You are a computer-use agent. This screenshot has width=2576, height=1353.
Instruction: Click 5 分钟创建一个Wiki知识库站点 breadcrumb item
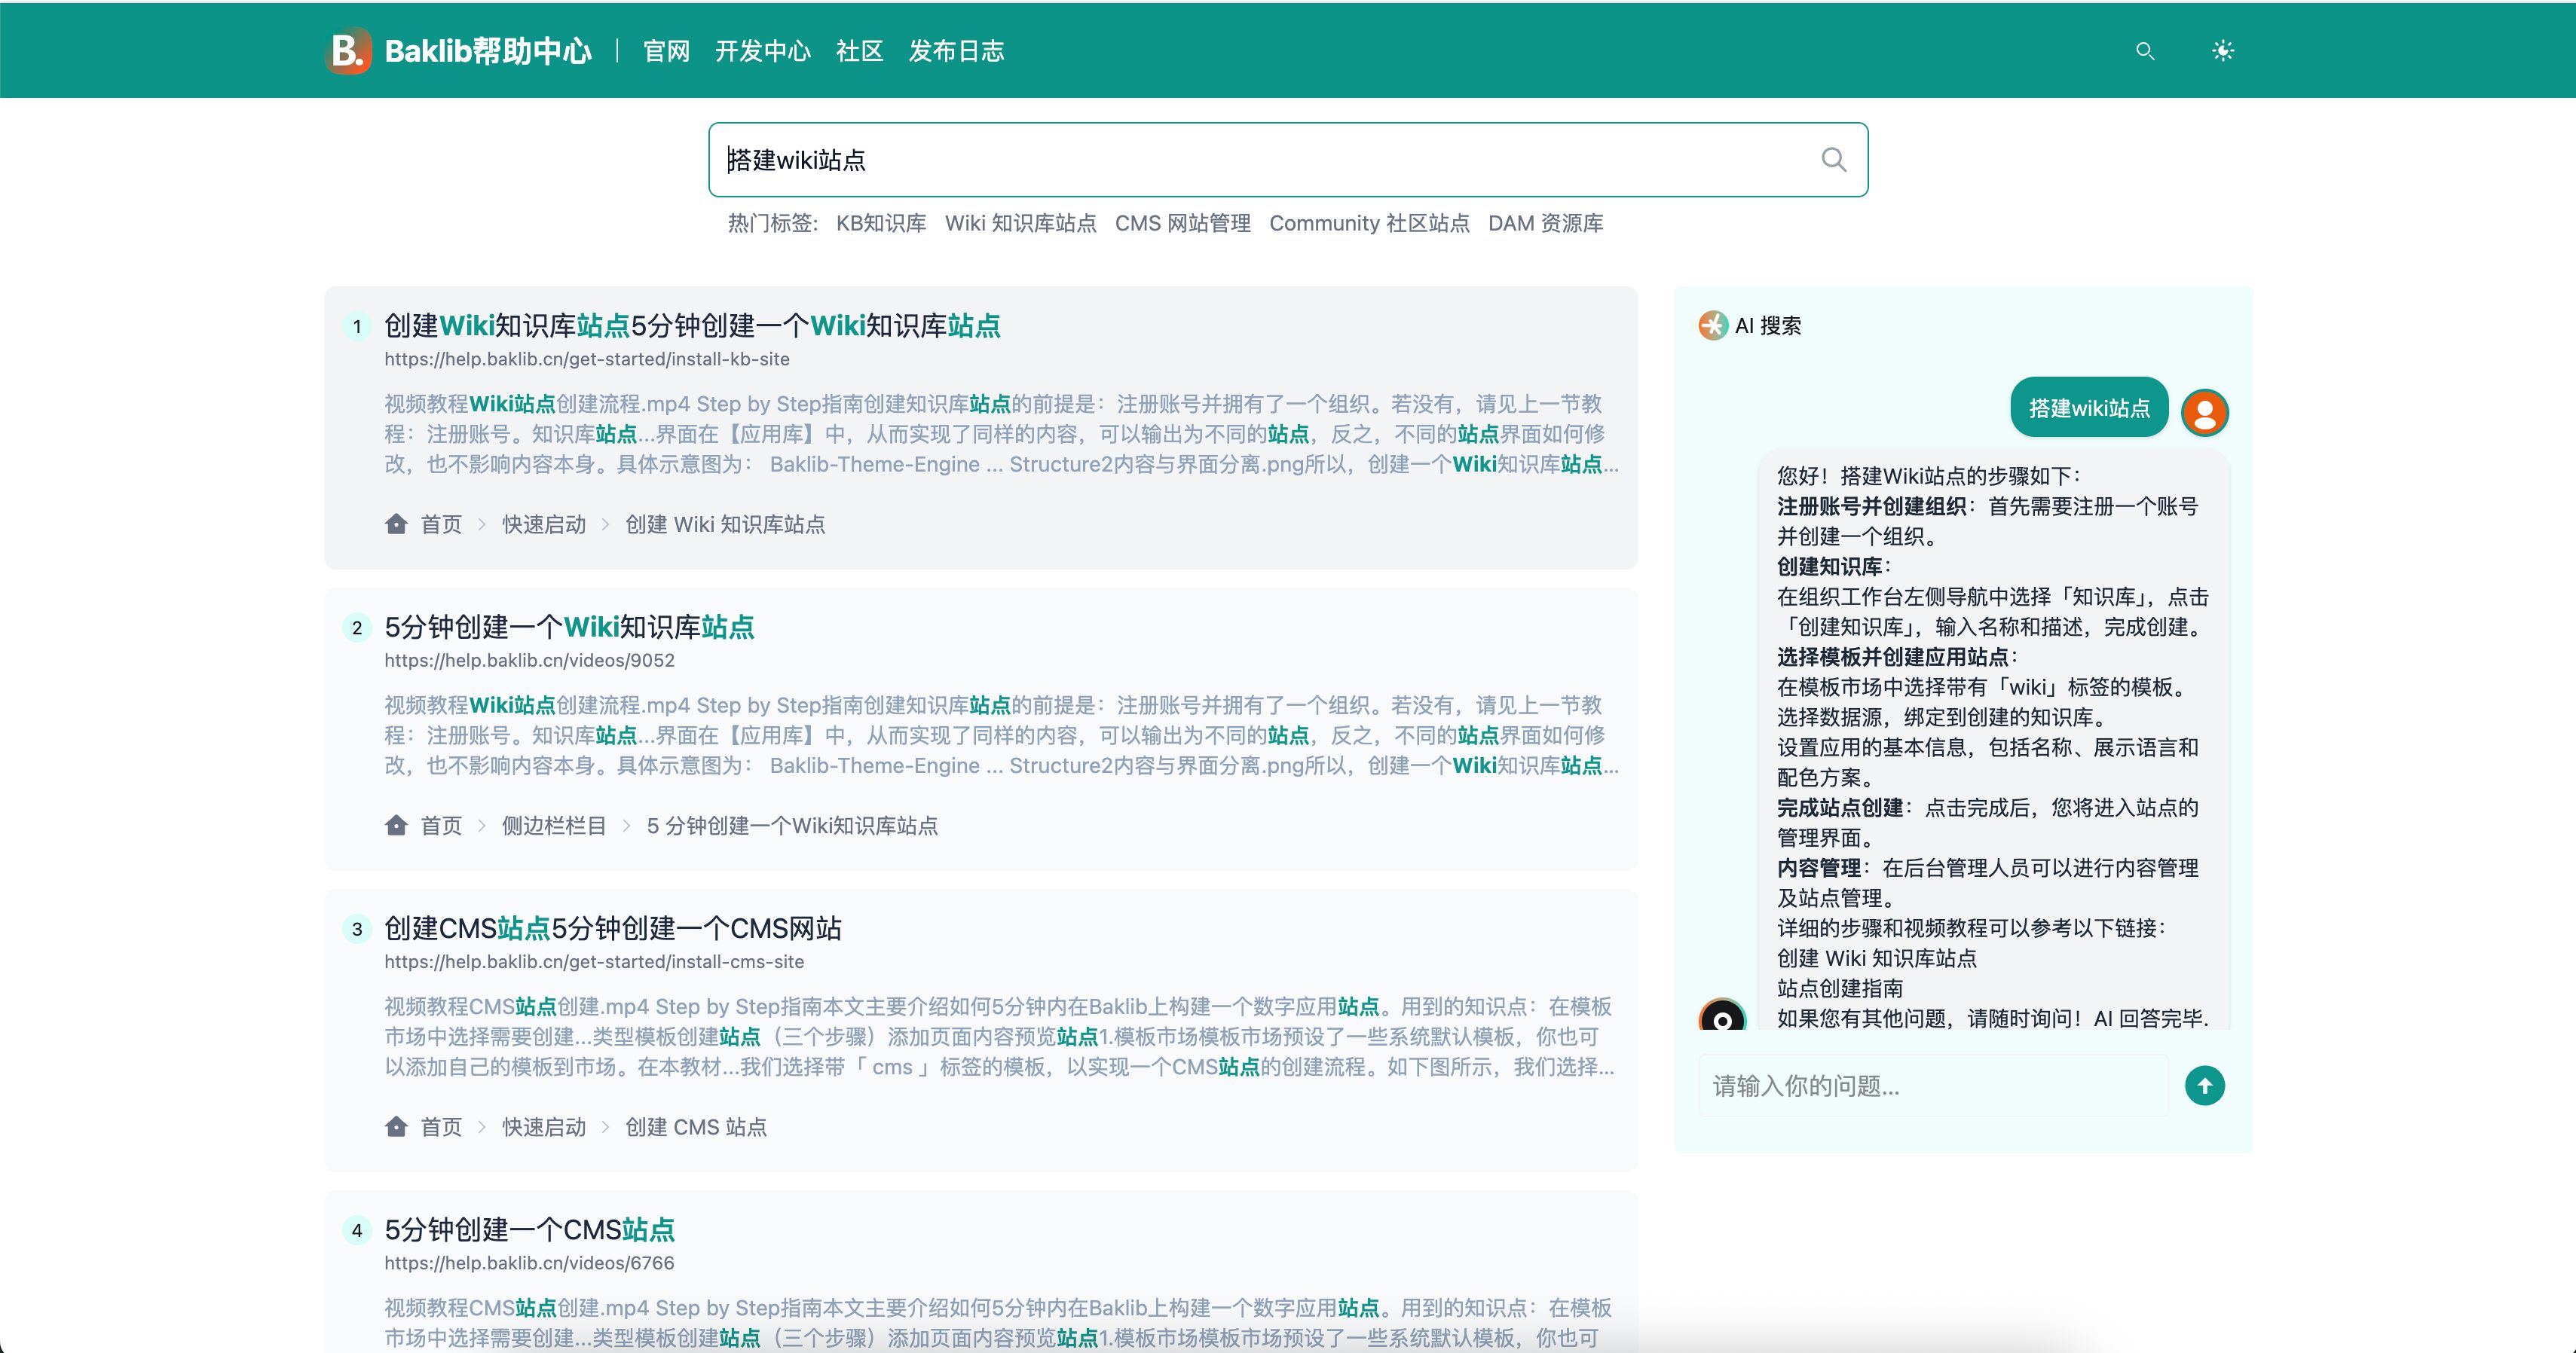(x=792, y=826)
